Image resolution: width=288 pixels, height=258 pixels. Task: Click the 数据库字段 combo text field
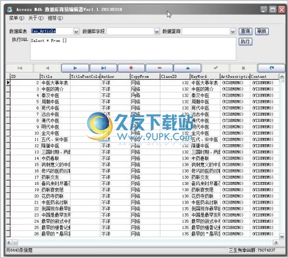[x=131, y=32]
